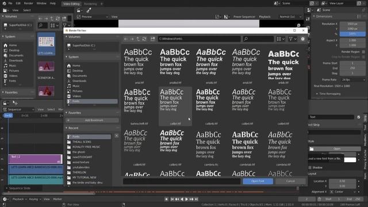
Task: Switch to the Video Editing workspace tab
Action: (x=71, y=4)
